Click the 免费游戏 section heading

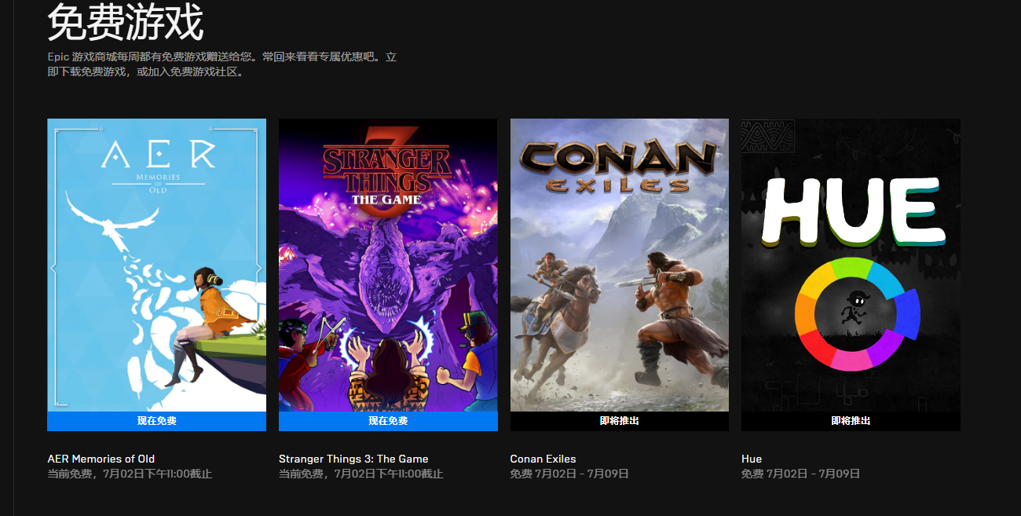coord(126,22)
